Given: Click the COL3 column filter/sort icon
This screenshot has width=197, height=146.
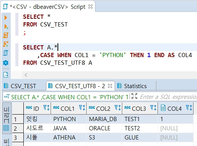Looking at the screenshot, I should [153, 108].
